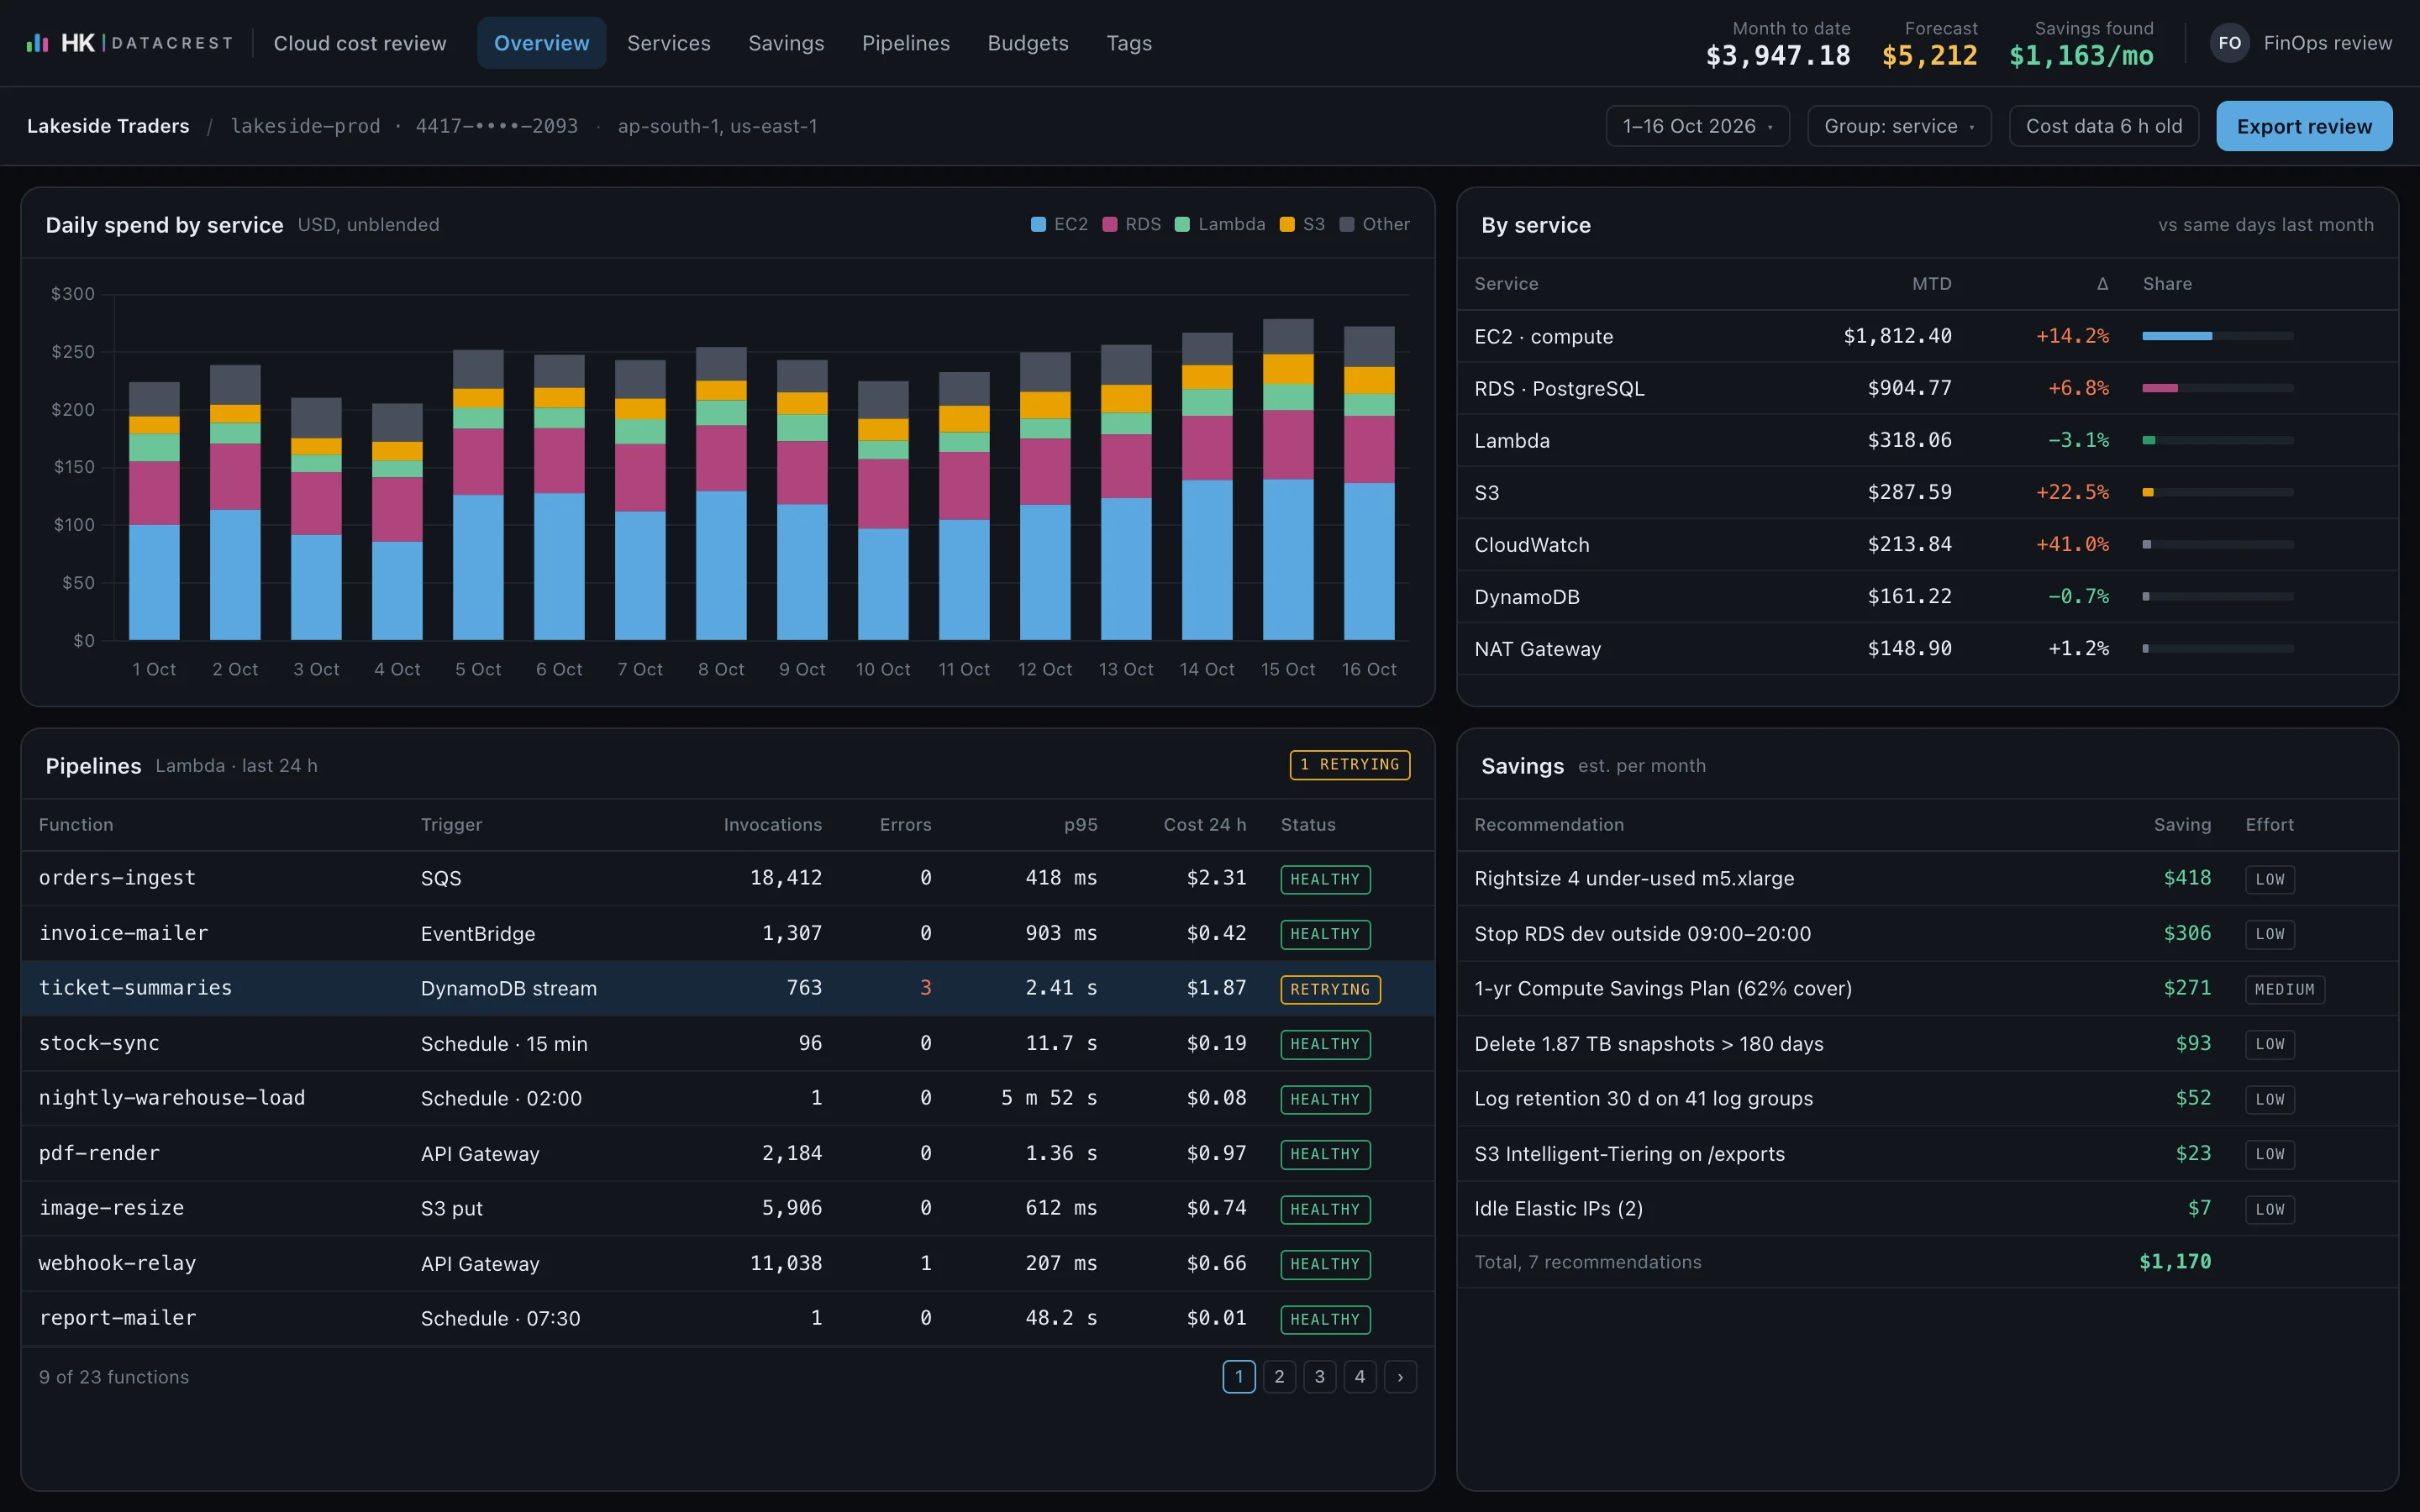Click the $5,212 Forecast value
The height and width of the screenshot is (1512, 2420).
1929,55
